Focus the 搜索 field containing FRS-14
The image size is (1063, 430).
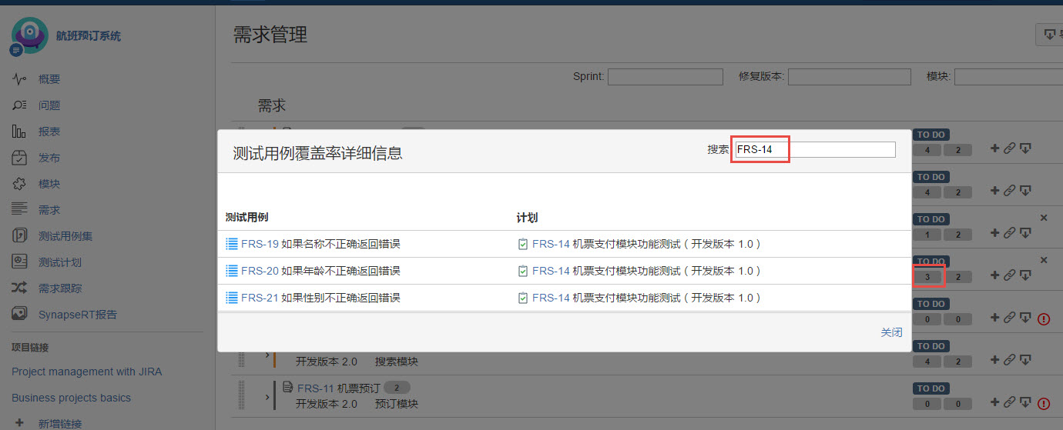[x=815, y=149]
